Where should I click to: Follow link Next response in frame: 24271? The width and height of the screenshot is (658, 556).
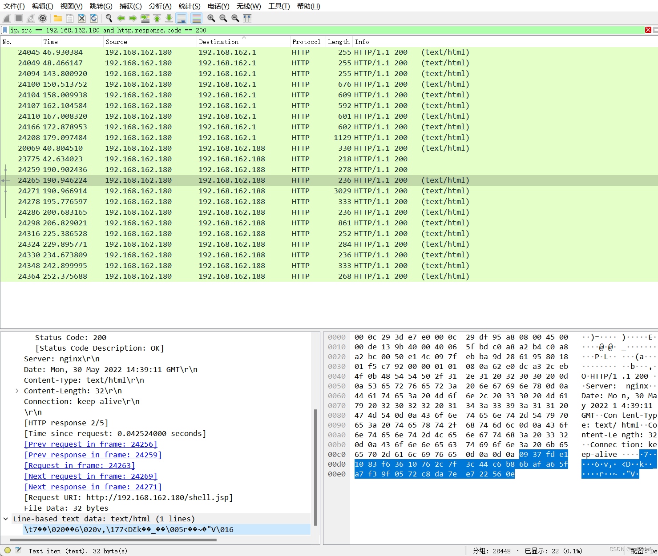93,487
